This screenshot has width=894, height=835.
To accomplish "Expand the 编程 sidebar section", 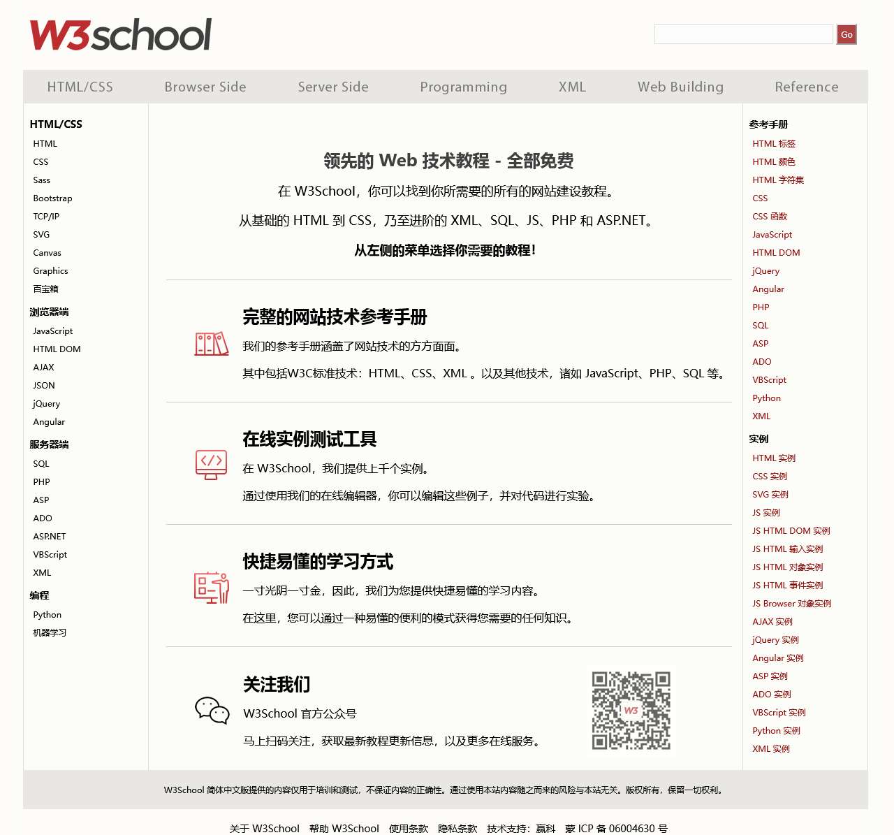I will 40,595.
